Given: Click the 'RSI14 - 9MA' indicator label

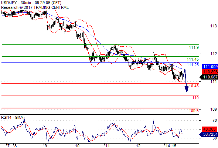Looking at the screenshot, I should pos(12,118).
